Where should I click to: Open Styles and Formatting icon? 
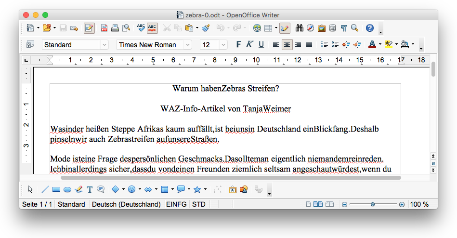pos(30,44)
